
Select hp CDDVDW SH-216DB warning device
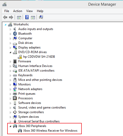coord(39,57)
